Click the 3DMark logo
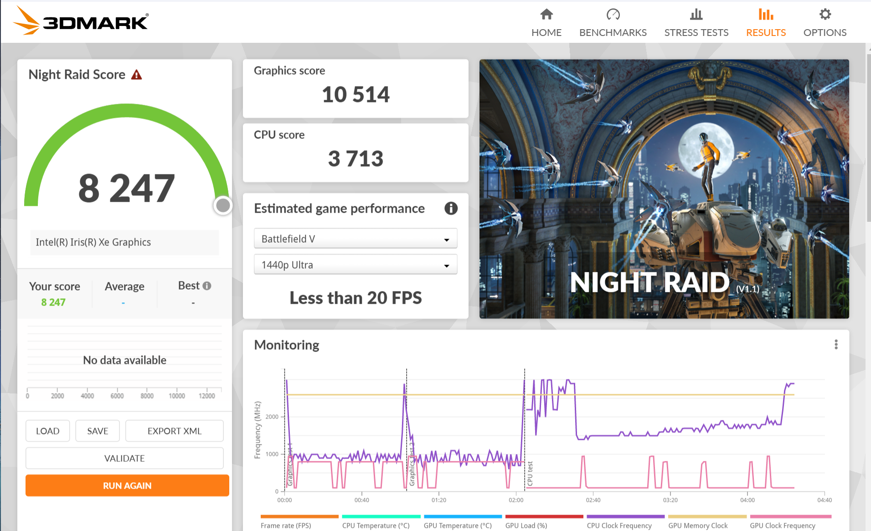Viewport: 871px width, 531px height. tap(81, 20)
